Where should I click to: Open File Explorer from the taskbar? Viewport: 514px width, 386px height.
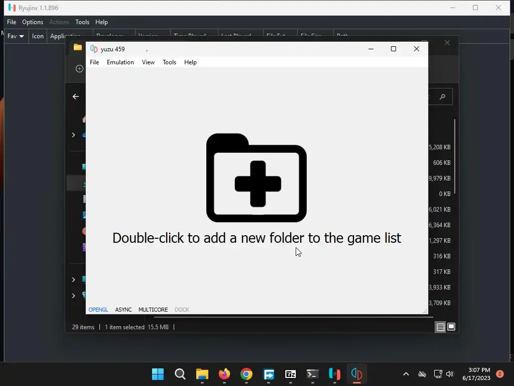pyautogui.click(x=202, y=374)
